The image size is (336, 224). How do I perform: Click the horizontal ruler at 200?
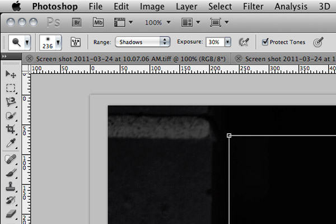coord(215,69)
